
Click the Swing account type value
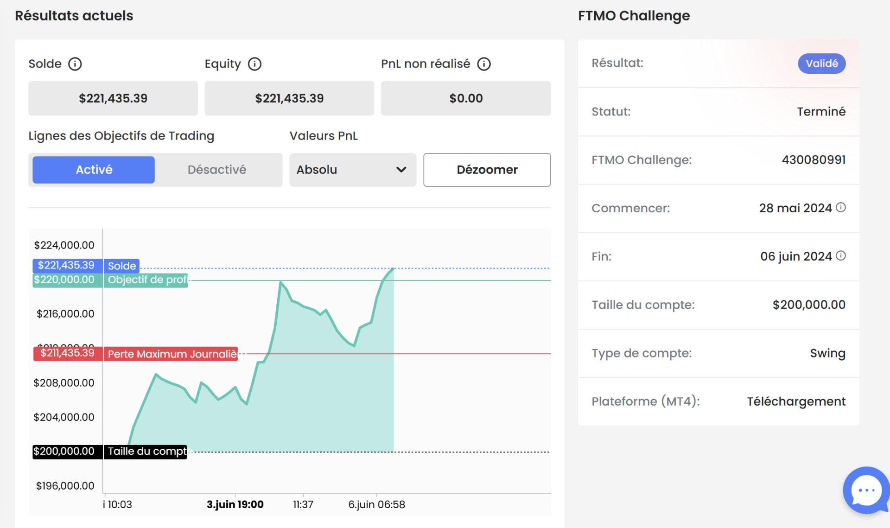[827, 354]
